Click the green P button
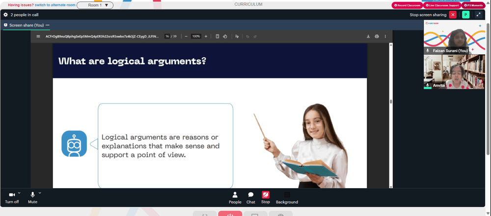This screenshot has height=216, width=491. pyautogui.click(x=465, y=15)
